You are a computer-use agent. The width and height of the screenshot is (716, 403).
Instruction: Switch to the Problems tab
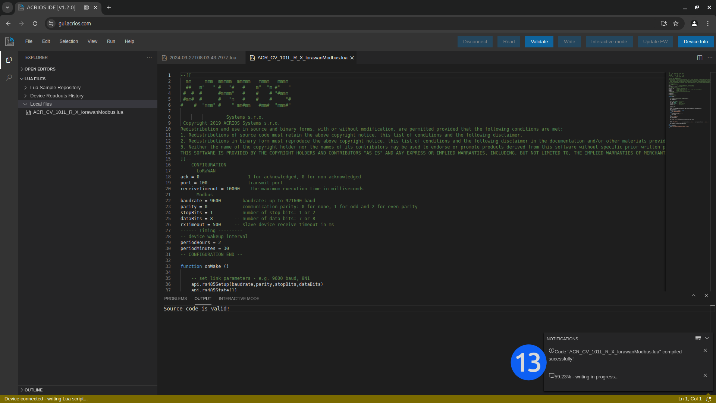pos(175,299)
